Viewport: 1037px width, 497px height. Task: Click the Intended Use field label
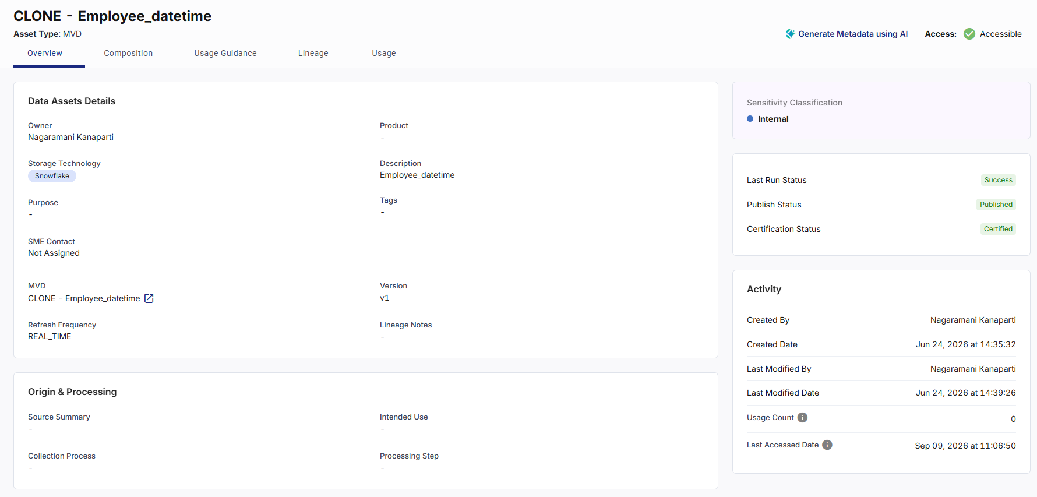pyautogui.click(x=404, y=417)
